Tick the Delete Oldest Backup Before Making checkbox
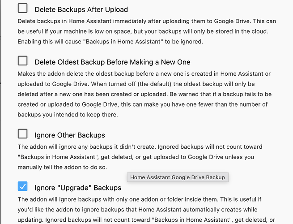Viewport: 293px width, 224px height. [x=22, y=61]
